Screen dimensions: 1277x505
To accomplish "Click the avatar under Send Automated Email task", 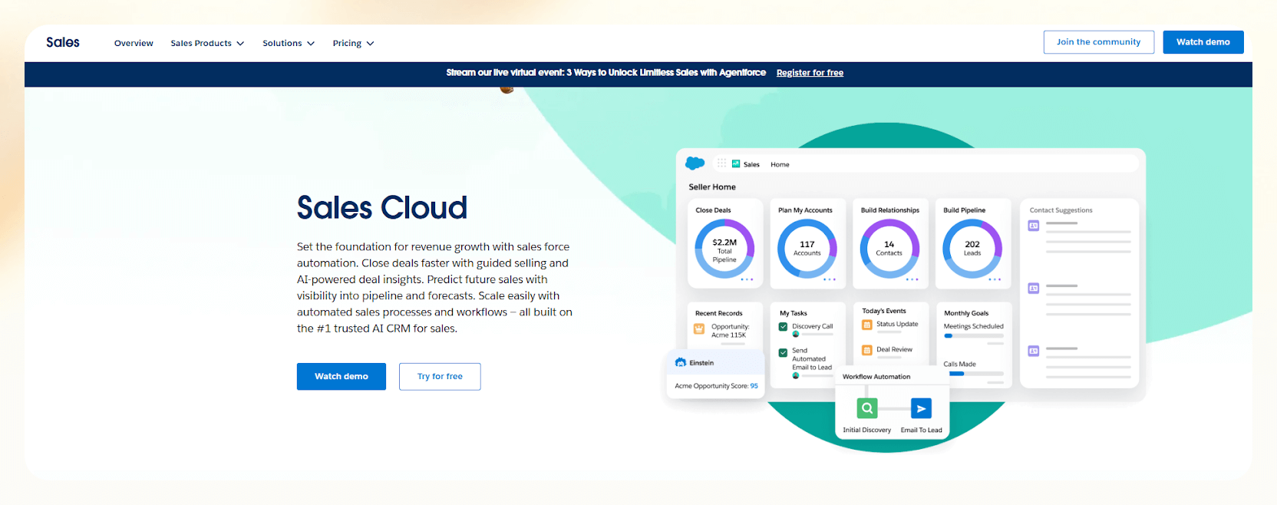I will tap(796, 376).
